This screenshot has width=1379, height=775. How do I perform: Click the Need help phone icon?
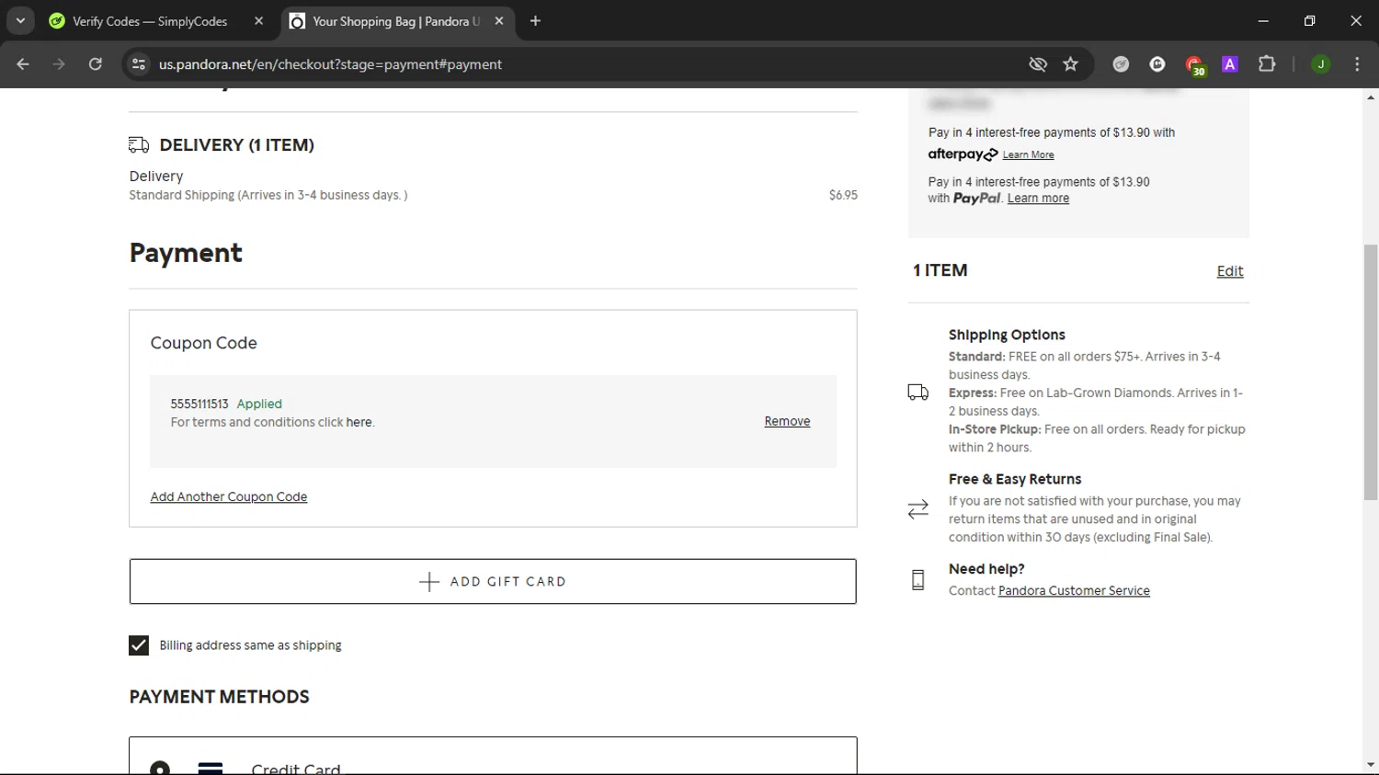click(x=917, y=580)
